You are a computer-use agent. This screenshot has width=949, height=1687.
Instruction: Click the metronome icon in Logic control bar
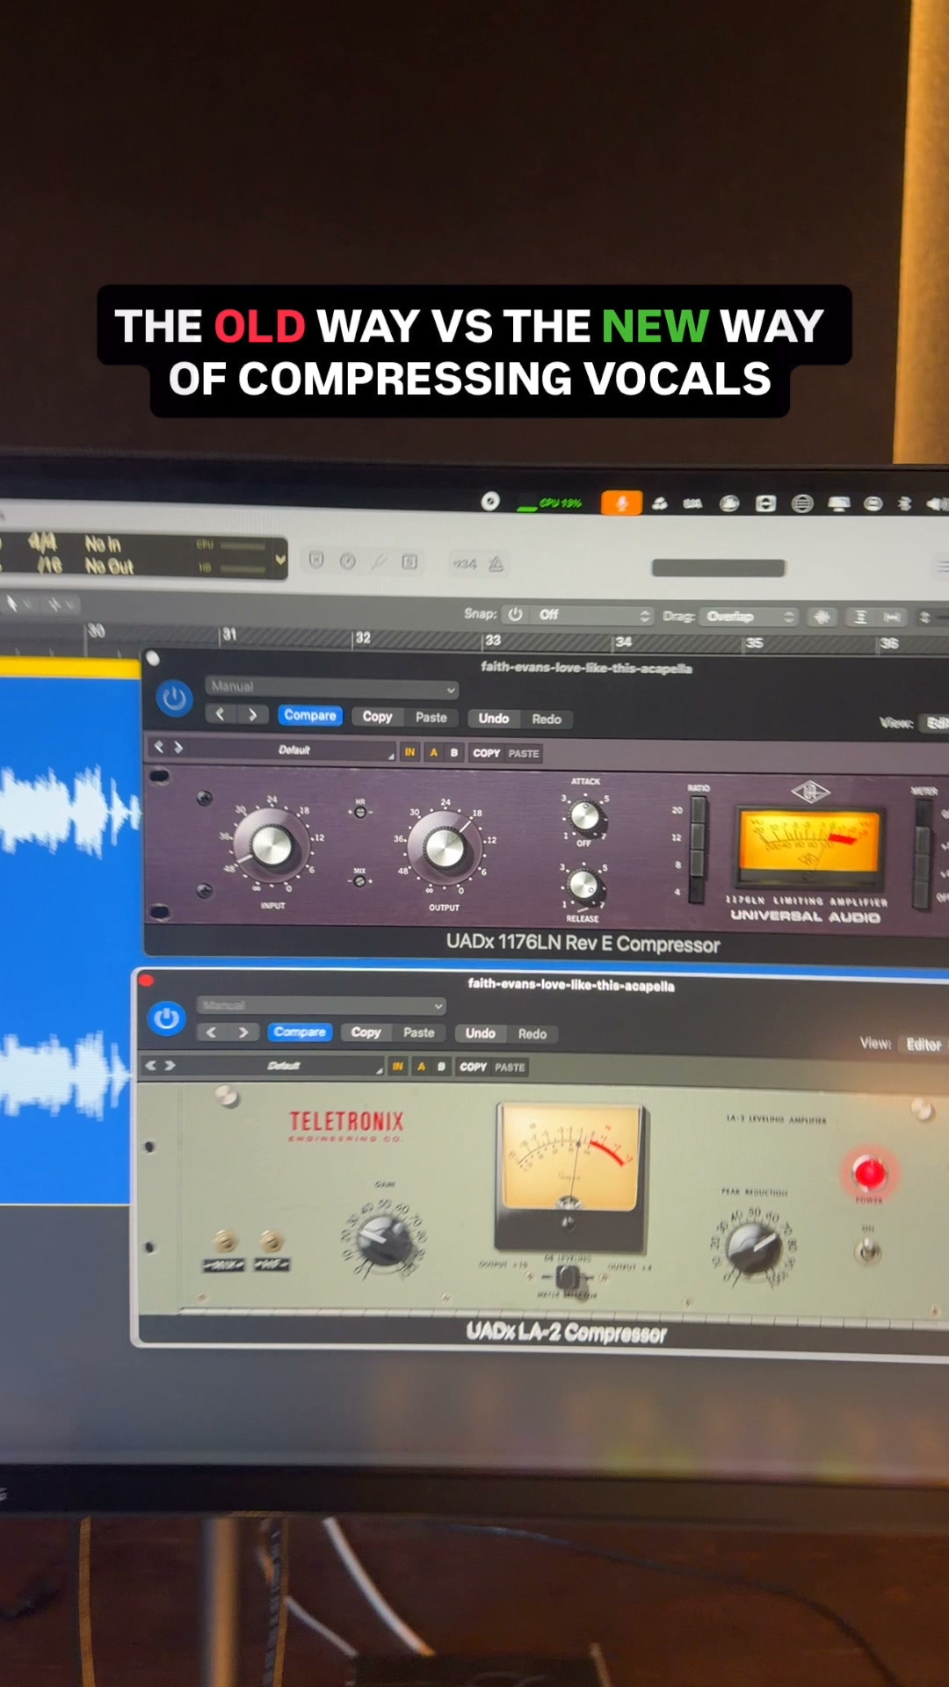tap(496, 564)
